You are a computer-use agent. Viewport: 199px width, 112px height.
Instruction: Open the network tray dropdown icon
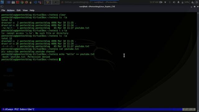(x=165, y=2)
